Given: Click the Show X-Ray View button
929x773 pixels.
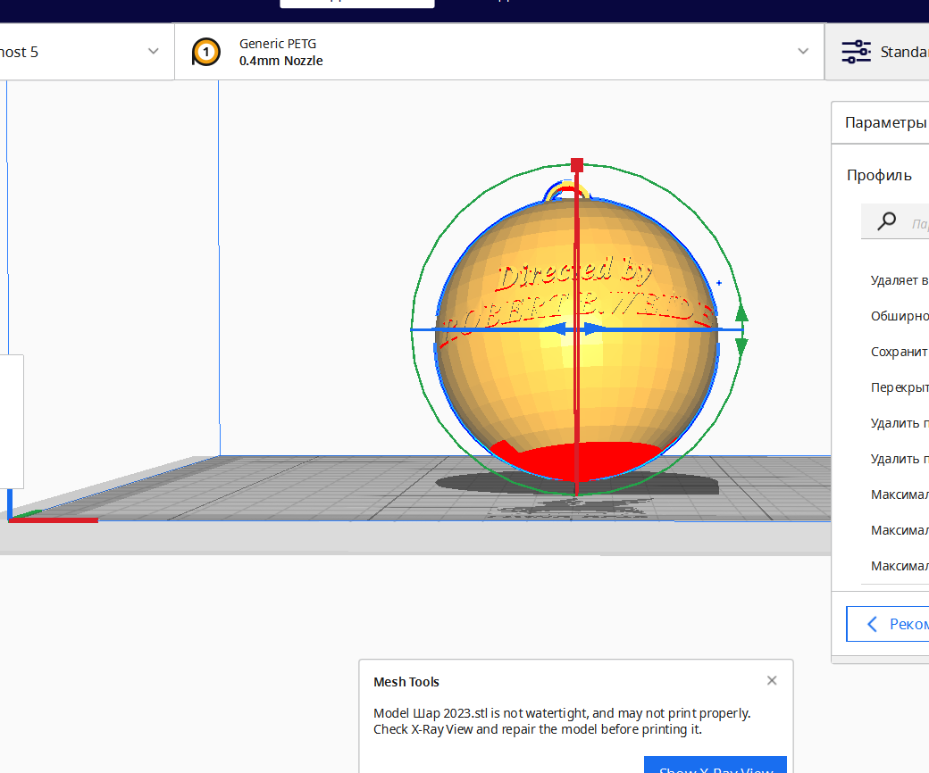Looking at the screenshot, I should pyautogui.click(x=716, y=765).
